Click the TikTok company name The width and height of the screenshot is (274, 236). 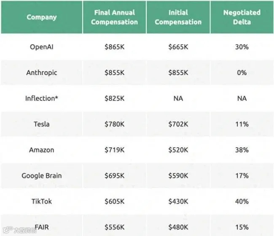[41, 201]
